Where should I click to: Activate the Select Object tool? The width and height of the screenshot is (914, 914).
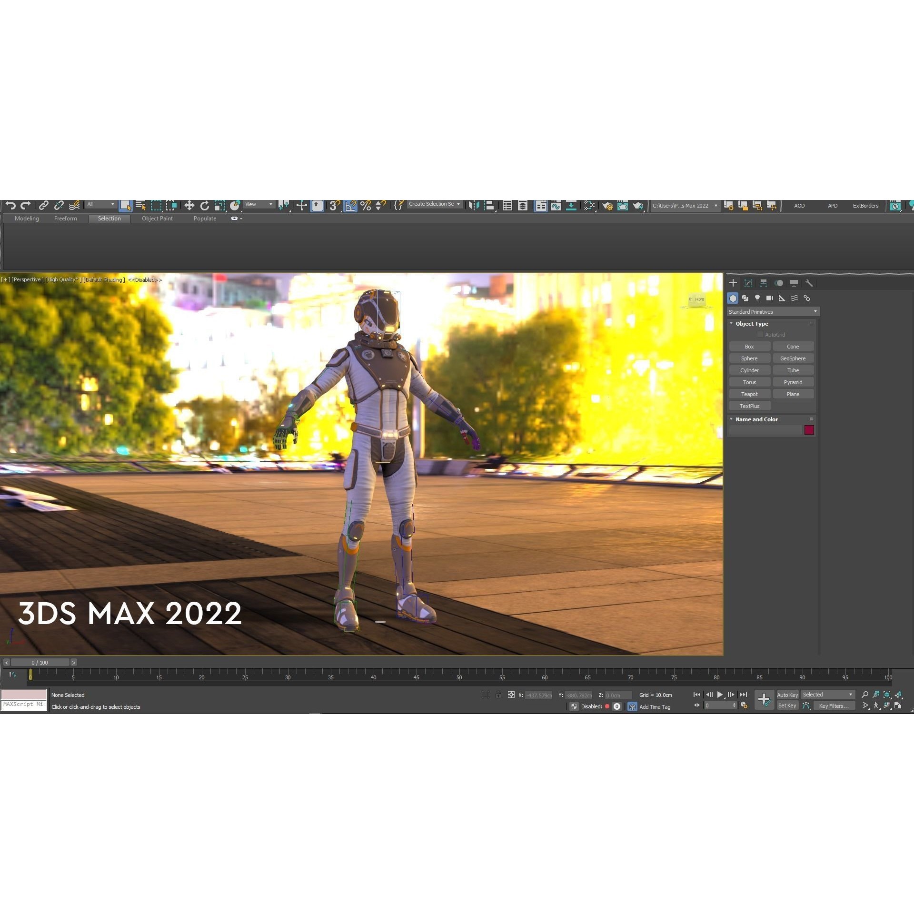click(x=125, y=205)
